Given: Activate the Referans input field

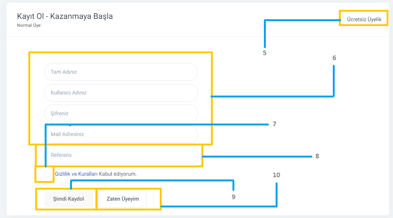Looking at the screenshot, I should point(121,155).
